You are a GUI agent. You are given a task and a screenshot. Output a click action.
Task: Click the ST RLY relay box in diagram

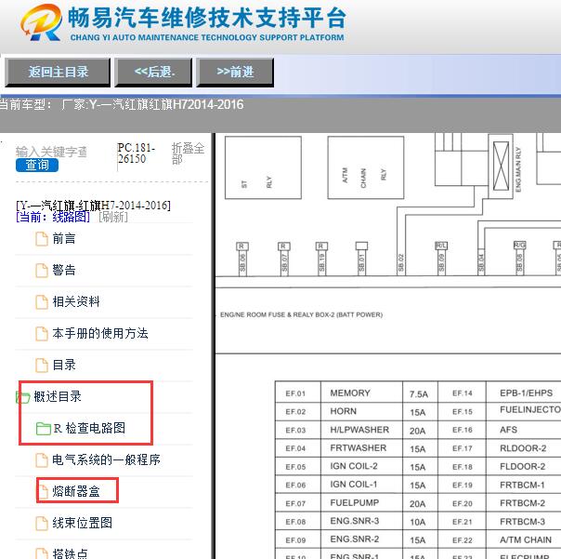(x=263, y=167)
